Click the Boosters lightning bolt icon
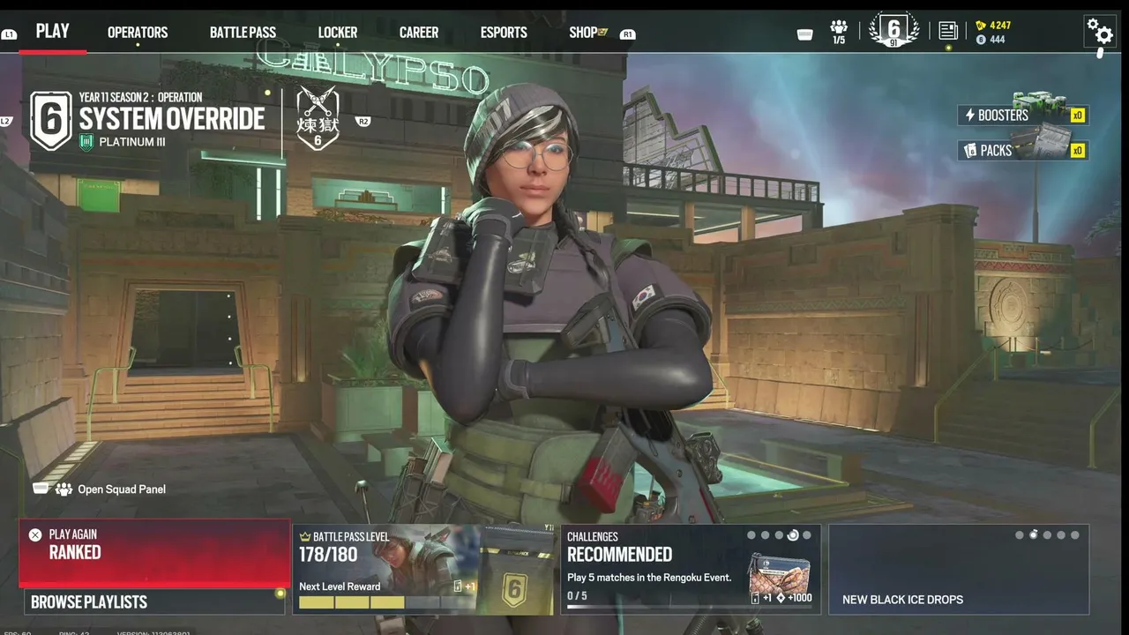 coord(970,116)
